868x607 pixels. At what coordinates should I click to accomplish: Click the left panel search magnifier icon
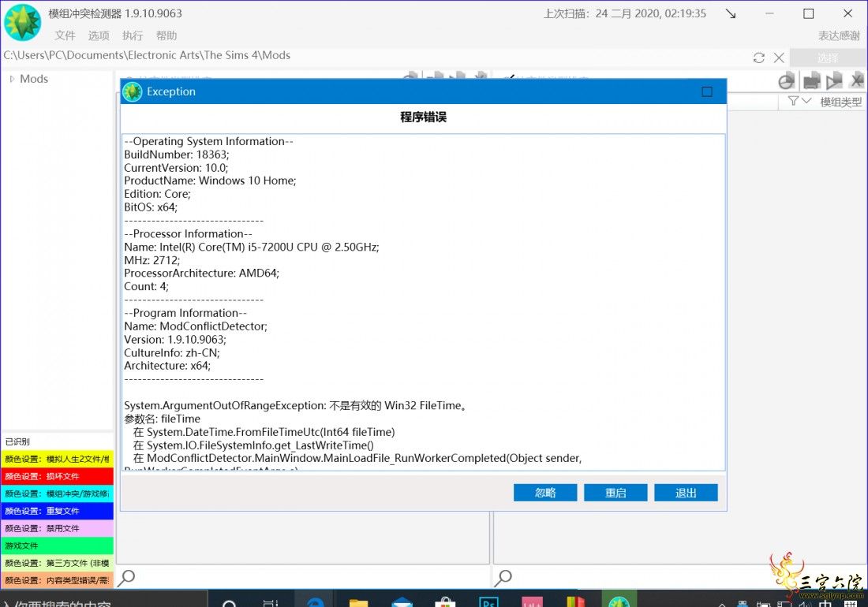click(x=126, y=578)
